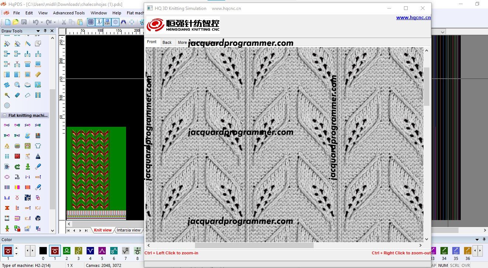Image resolution: width=488 pixels, height=268 pixels.
Task: Click the green down-arrow icon in knitting tools
Action: [x=28, y=167]
